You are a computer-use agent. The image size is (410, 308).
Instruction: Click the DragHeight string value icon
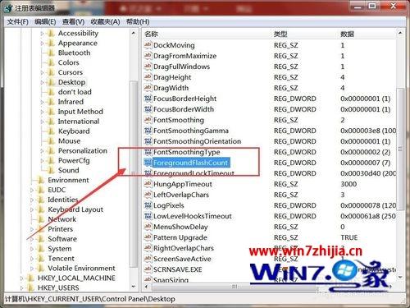[x=148, y=77]
